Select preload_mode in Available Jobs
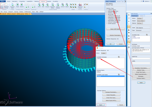Screen dimensions: 152x107 136,38
